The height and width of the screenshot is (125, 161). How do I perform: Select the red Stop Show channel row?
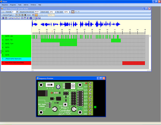coord(16,63)
